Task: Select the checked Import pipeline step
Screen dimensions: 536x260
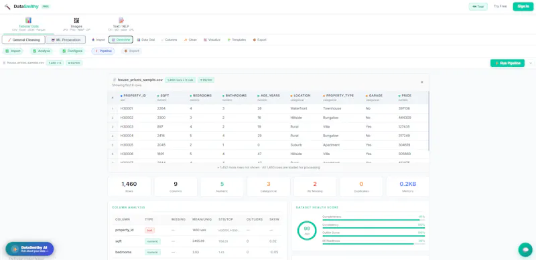Action: point(13,51)
